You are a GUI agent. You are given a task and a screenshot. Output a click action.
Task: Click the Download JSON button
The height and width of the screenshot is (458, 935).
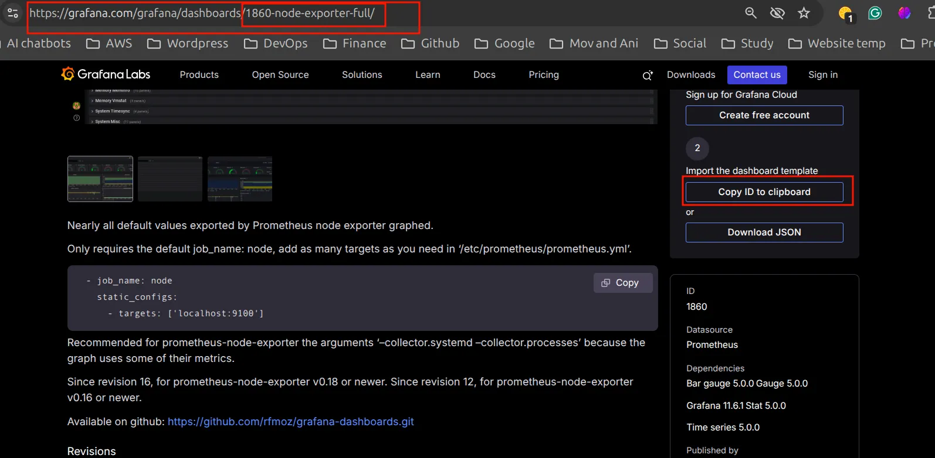click(x=764, y=233)
